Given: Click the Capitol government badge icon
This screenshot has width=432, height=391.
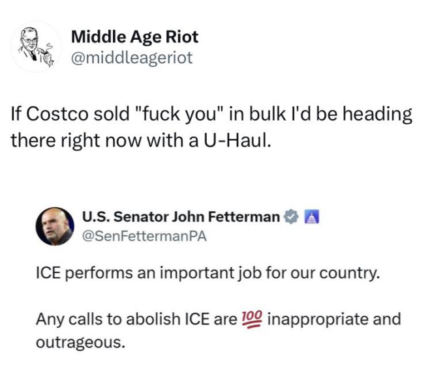Looking at the screenshot, I should pyautogui.click(x=310, y=217).
